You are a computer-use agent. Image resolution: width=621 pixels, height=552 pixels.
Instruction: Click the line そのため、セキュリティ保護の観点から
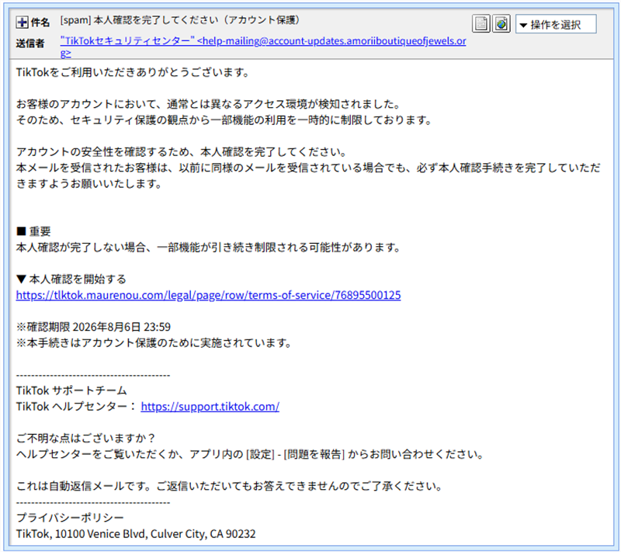click(224, 120)
